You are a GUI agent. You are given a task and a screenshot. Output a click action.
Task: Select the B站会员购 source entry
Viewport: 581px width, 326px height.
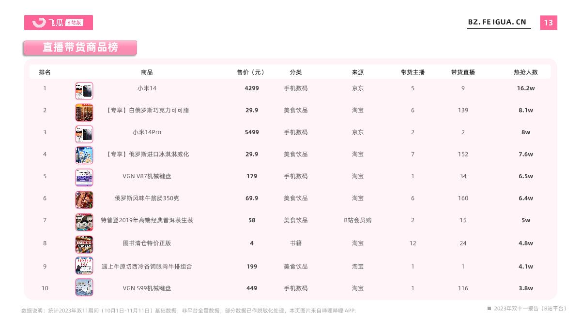pos(358,220)
